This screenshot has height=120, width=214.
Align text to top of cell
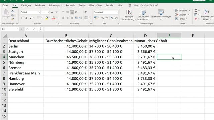pos(63,12)
